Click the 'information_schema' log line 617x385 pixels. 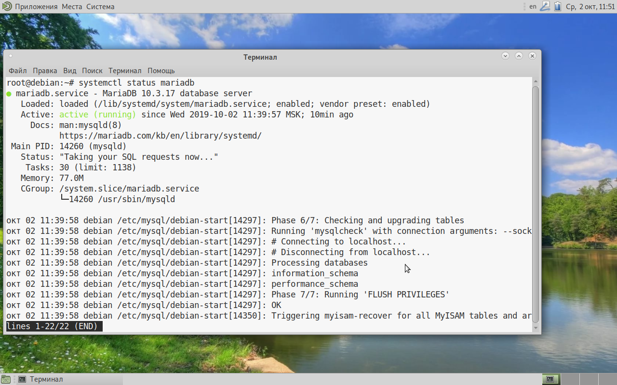click(x=182, y=273)
